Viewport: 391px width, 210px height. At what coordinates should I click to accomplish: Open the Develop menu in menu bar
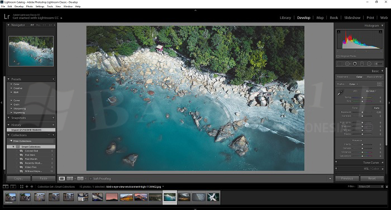pos(19,7)
